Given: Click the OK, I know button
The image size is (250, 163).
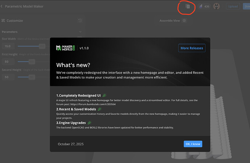Looking at the screenshot, I should 193,144.
